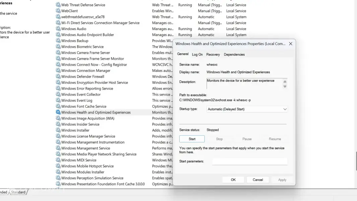Select the Standard view tab at bottom

tap(18, 192)
